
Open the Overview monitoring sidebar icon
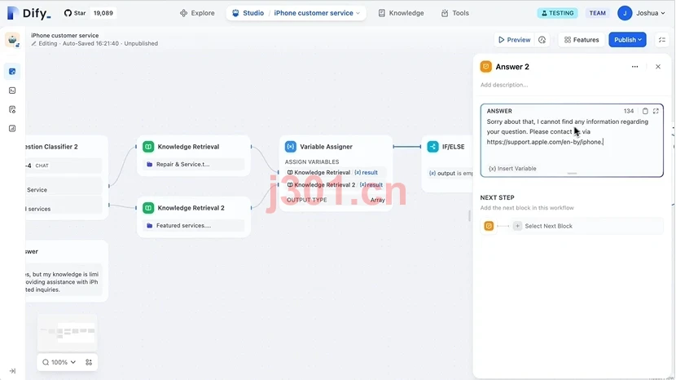pos(12,128)
